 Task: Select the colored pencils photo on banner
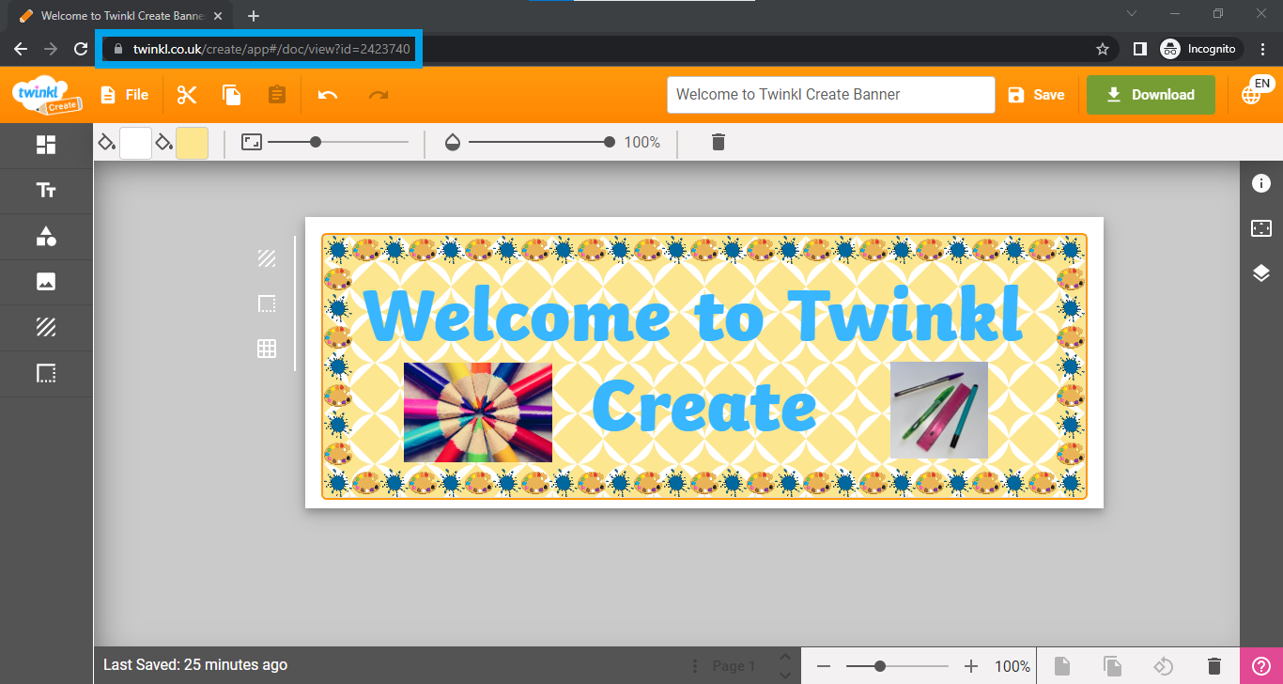click(478, 412)
